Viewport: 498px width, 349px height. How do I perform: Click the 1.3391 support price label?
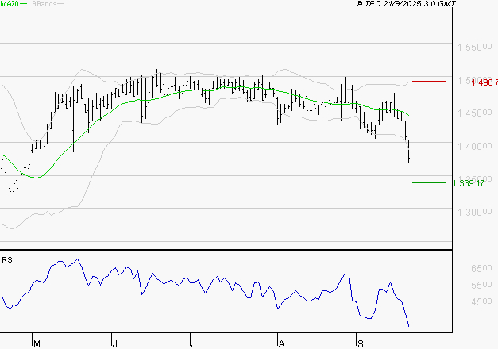tap(469, 183)
